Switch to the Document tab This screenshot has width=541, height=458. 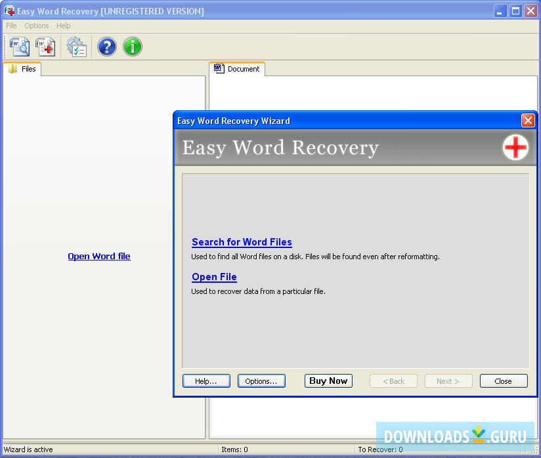pyautogui.click(x=237, y=69)
